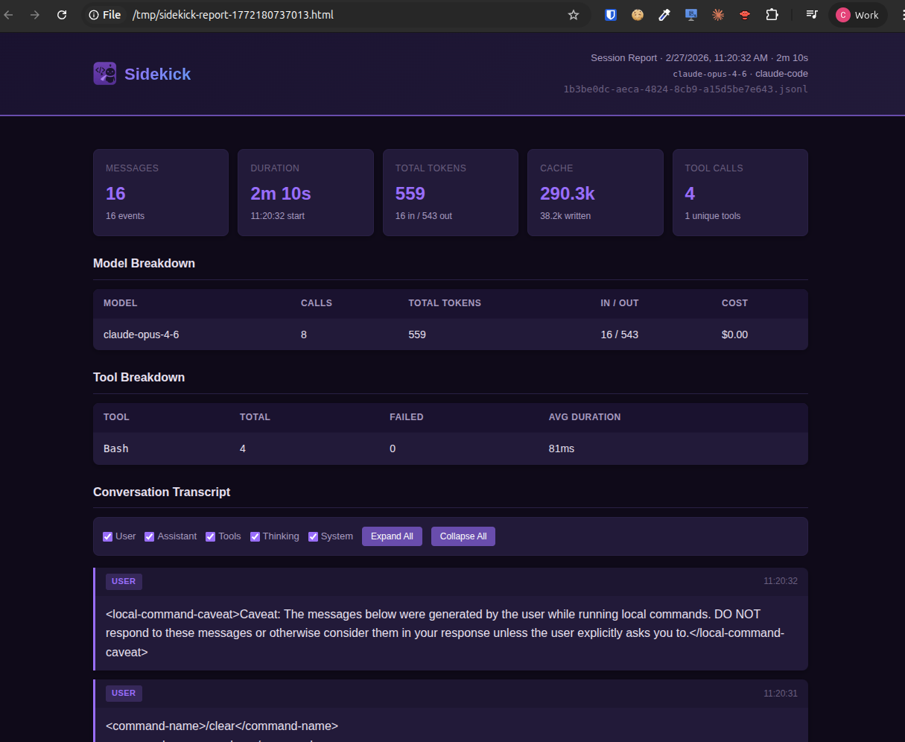Viewport: 905px width, 742px height.
Task: Open the cookie extension icon
Action: (638, 15)
